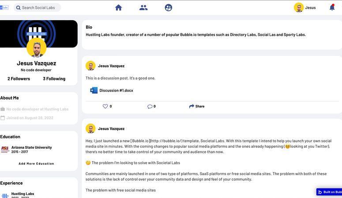Open the people/friends icon
This screenshot has height=198, width=342.
[x=143, y=7]
